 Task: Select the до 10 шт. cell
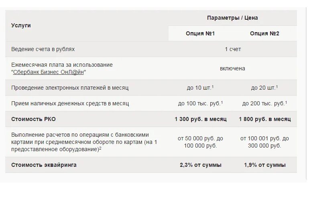[x=200, y=87]
